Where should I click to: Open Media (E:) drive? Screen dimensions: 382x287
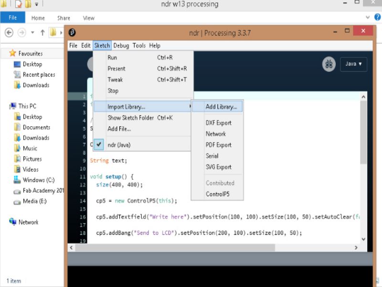[x=30, y=201]
